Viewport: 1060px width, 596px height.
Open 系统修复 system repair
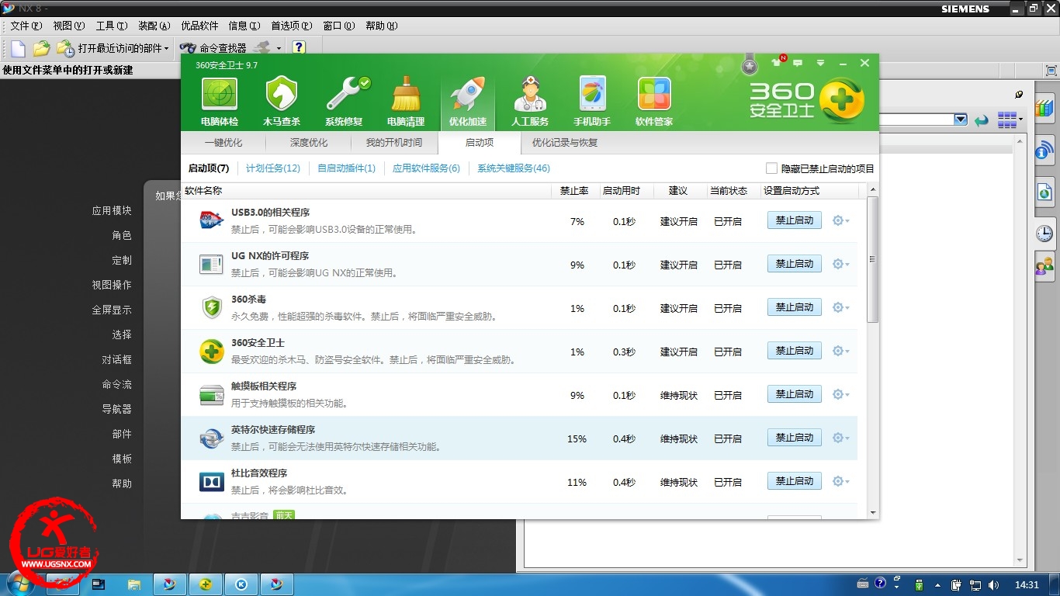(x=344, y=101)
